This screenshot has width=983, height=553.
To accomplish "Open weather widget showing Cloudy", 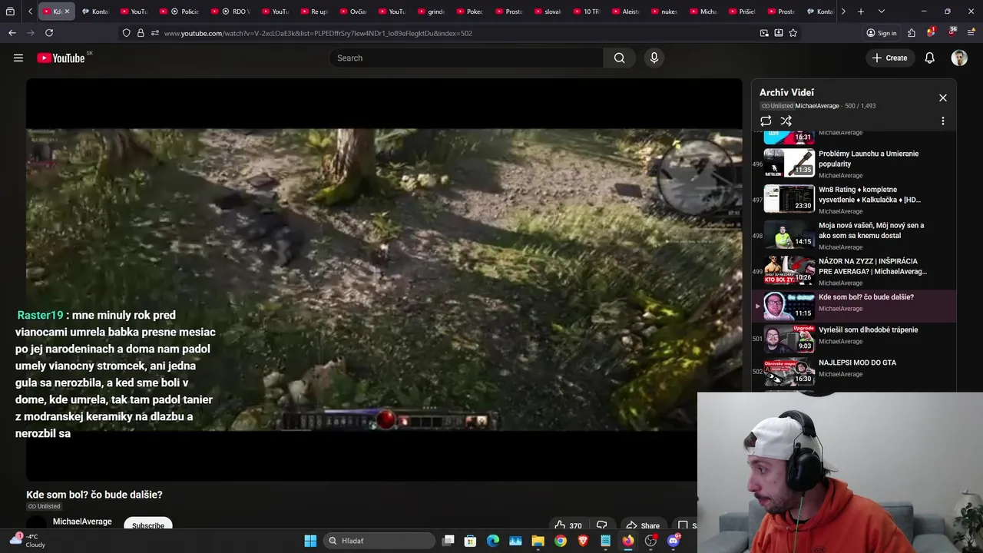I will tap(28, 541).
